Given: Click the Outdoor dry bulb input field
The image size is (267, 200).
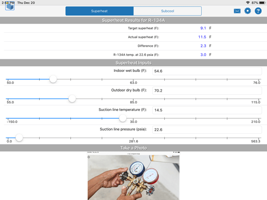Looking at the screenshot, I should [x=207, y=91].
